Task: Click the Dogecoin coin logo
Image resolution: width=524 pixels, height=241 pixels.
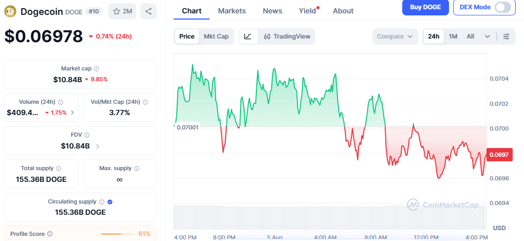Action: 10,11
